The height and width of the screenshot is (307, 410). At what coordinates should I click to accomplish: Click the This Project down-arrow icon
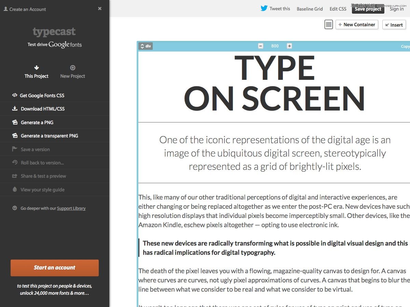(x=37, y=68)
